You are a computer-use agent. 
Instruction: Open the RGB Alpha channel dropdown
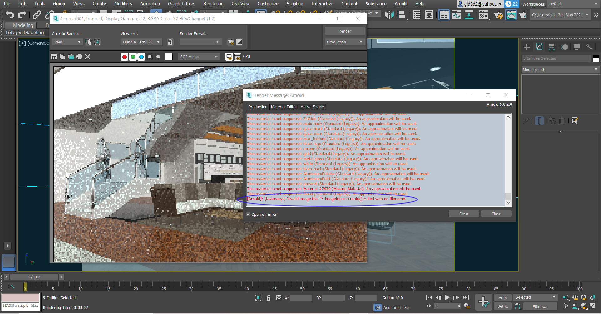point(198,57)
